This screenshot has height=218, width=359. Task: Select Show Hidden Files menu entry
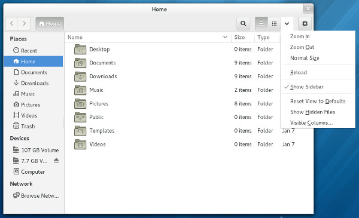click(x=318, y=112)
